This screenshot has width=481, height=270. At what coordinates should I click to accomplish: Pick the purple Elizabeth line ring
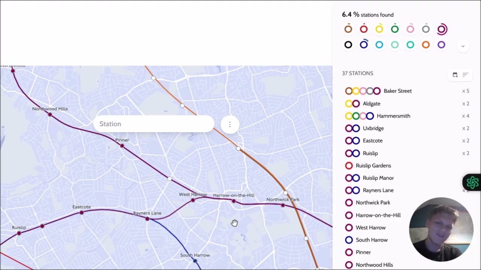click(x=442, y=45)
